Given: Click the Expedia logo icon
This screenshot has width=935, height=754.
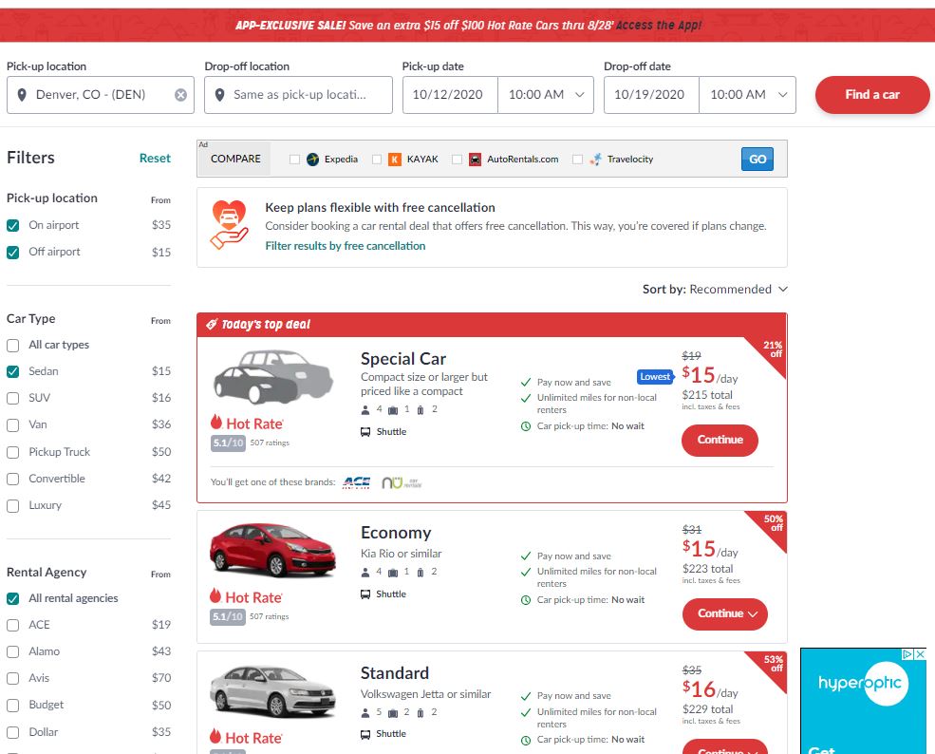Looking at the screenshot, I should [x=312, y=160].
